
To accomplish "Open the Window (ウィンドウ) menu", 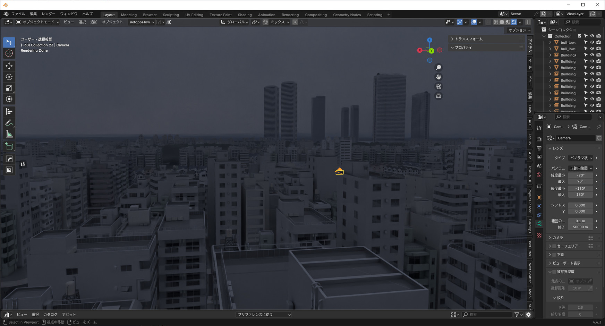I will tap(69, 14).
